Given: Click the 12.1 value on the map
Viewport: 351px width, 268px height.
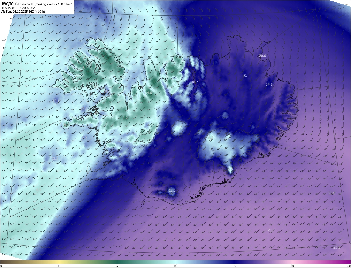Looking at the screenshot, I should (55, 158).
